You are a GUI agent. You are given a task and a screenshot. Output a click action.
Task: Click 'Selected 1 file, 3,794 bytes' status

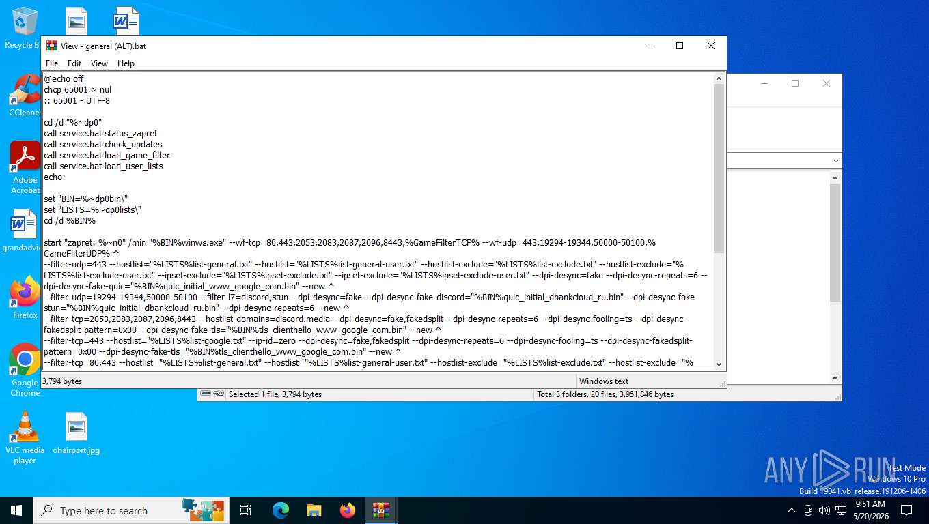(275, 394)
